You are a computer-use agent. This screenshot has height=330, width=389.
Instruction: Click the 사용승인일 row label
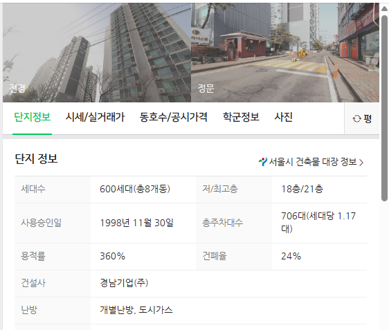[x=41, y=223]
